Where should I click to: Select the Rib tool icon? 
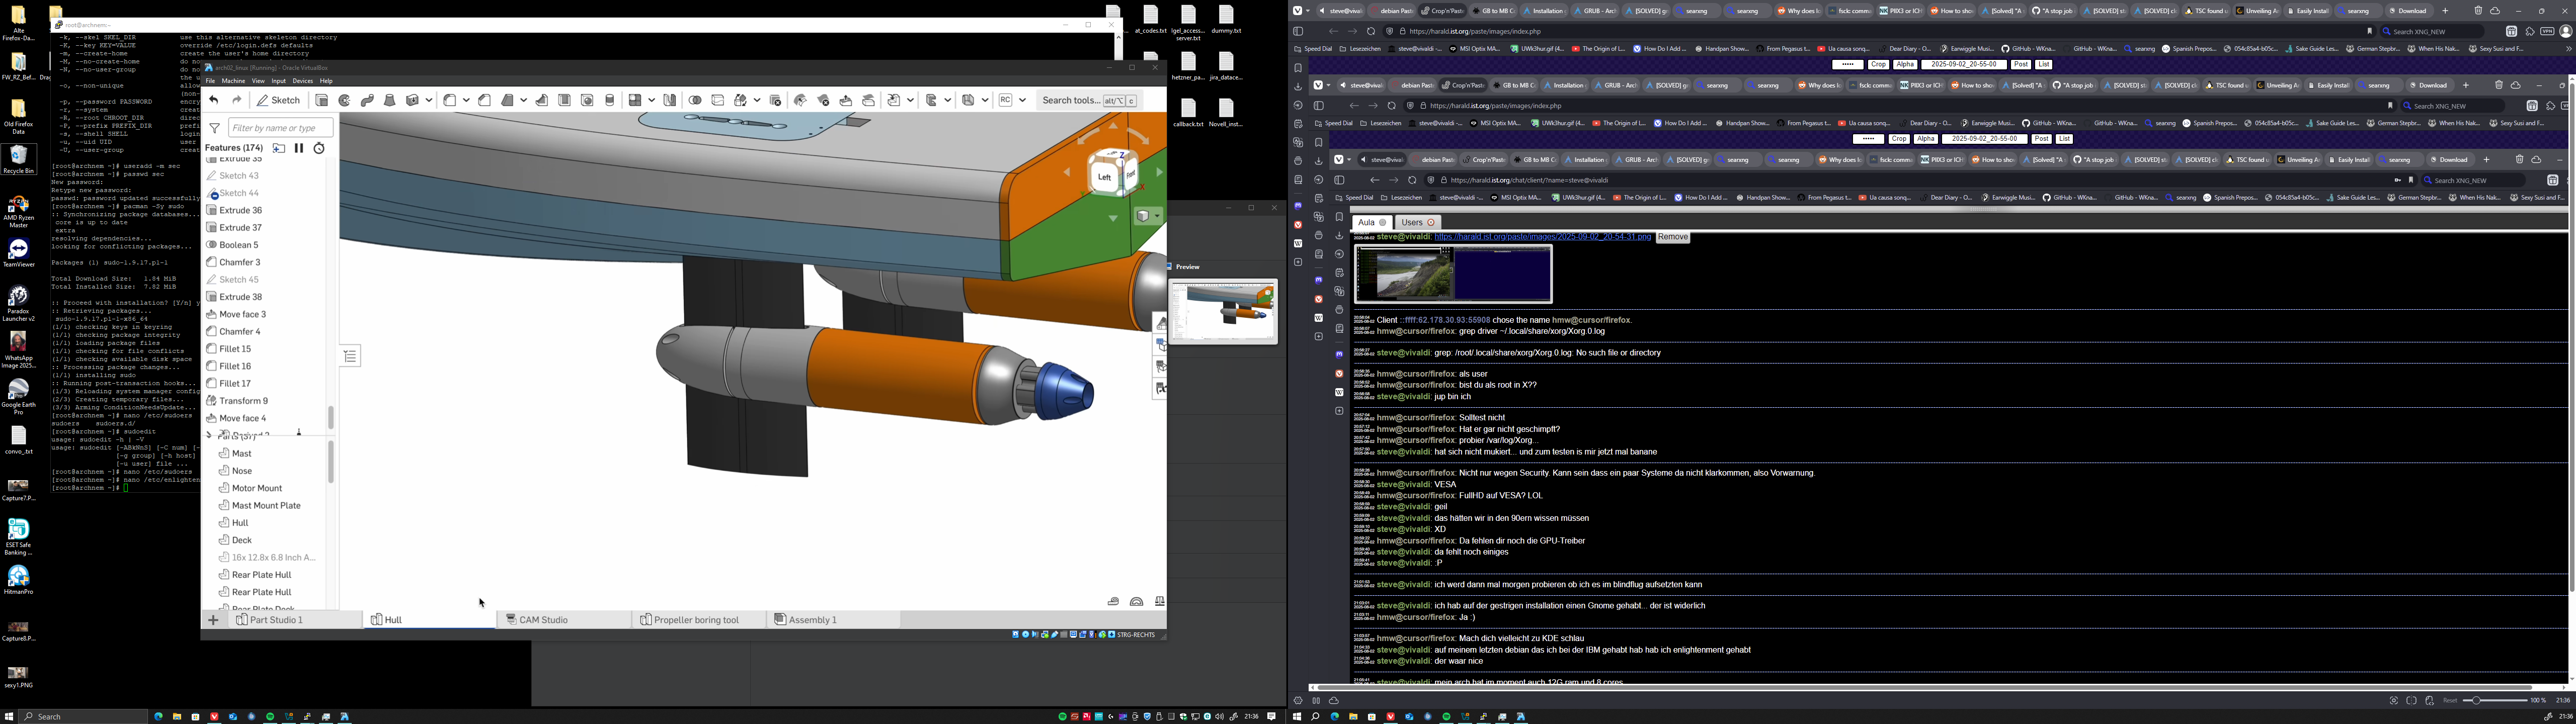541,100
